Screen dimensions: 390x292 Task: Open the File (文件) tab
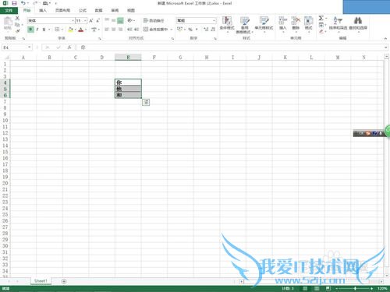point(9,10)
